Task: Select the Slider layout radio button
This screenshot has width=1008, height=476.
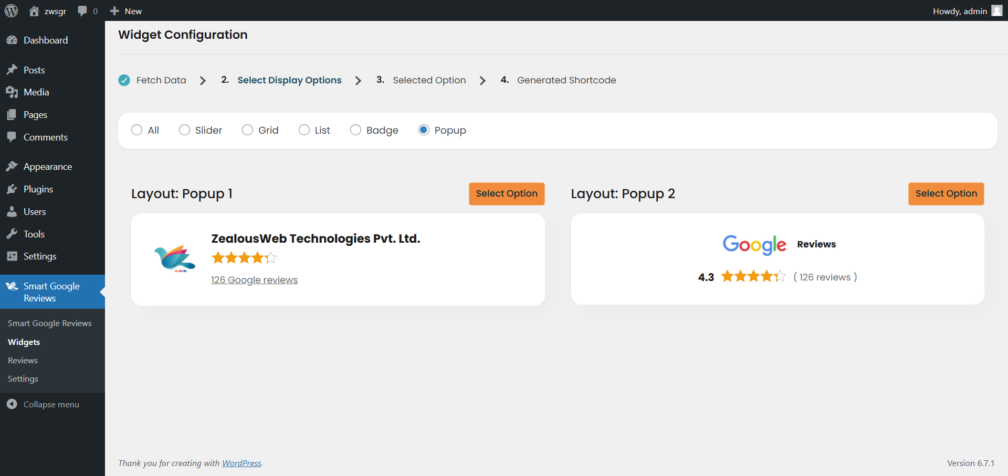Action: pyautogui.click(x=184, y=130)
